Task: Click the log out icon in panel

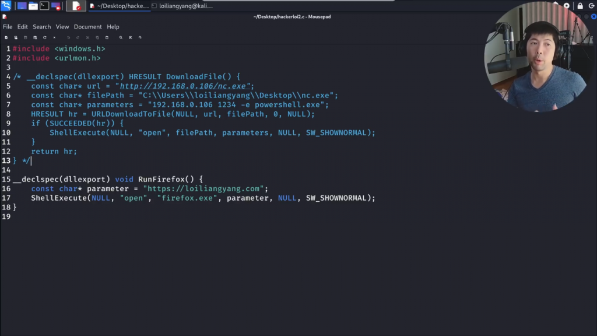Action: [592, 6]
